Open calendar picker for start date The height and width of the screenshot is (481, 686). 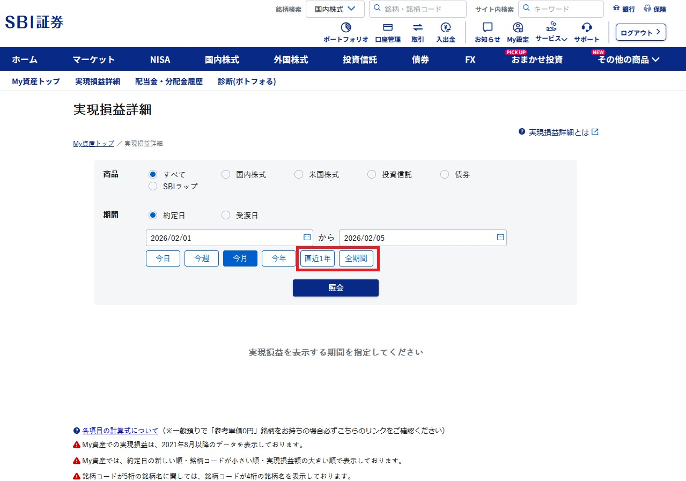307,237
